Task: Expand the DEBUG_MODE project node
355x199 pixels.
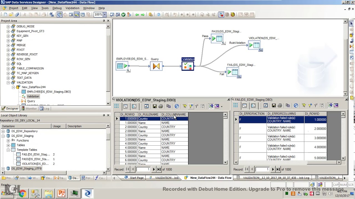Action: click(x=8, y=27)
